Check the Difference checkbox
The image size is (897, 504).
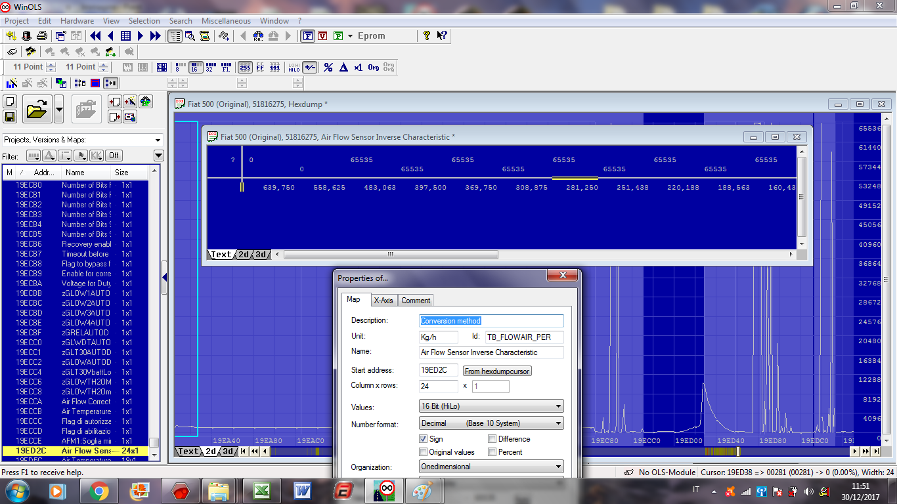pyautogui.click(x=492, y=439)
